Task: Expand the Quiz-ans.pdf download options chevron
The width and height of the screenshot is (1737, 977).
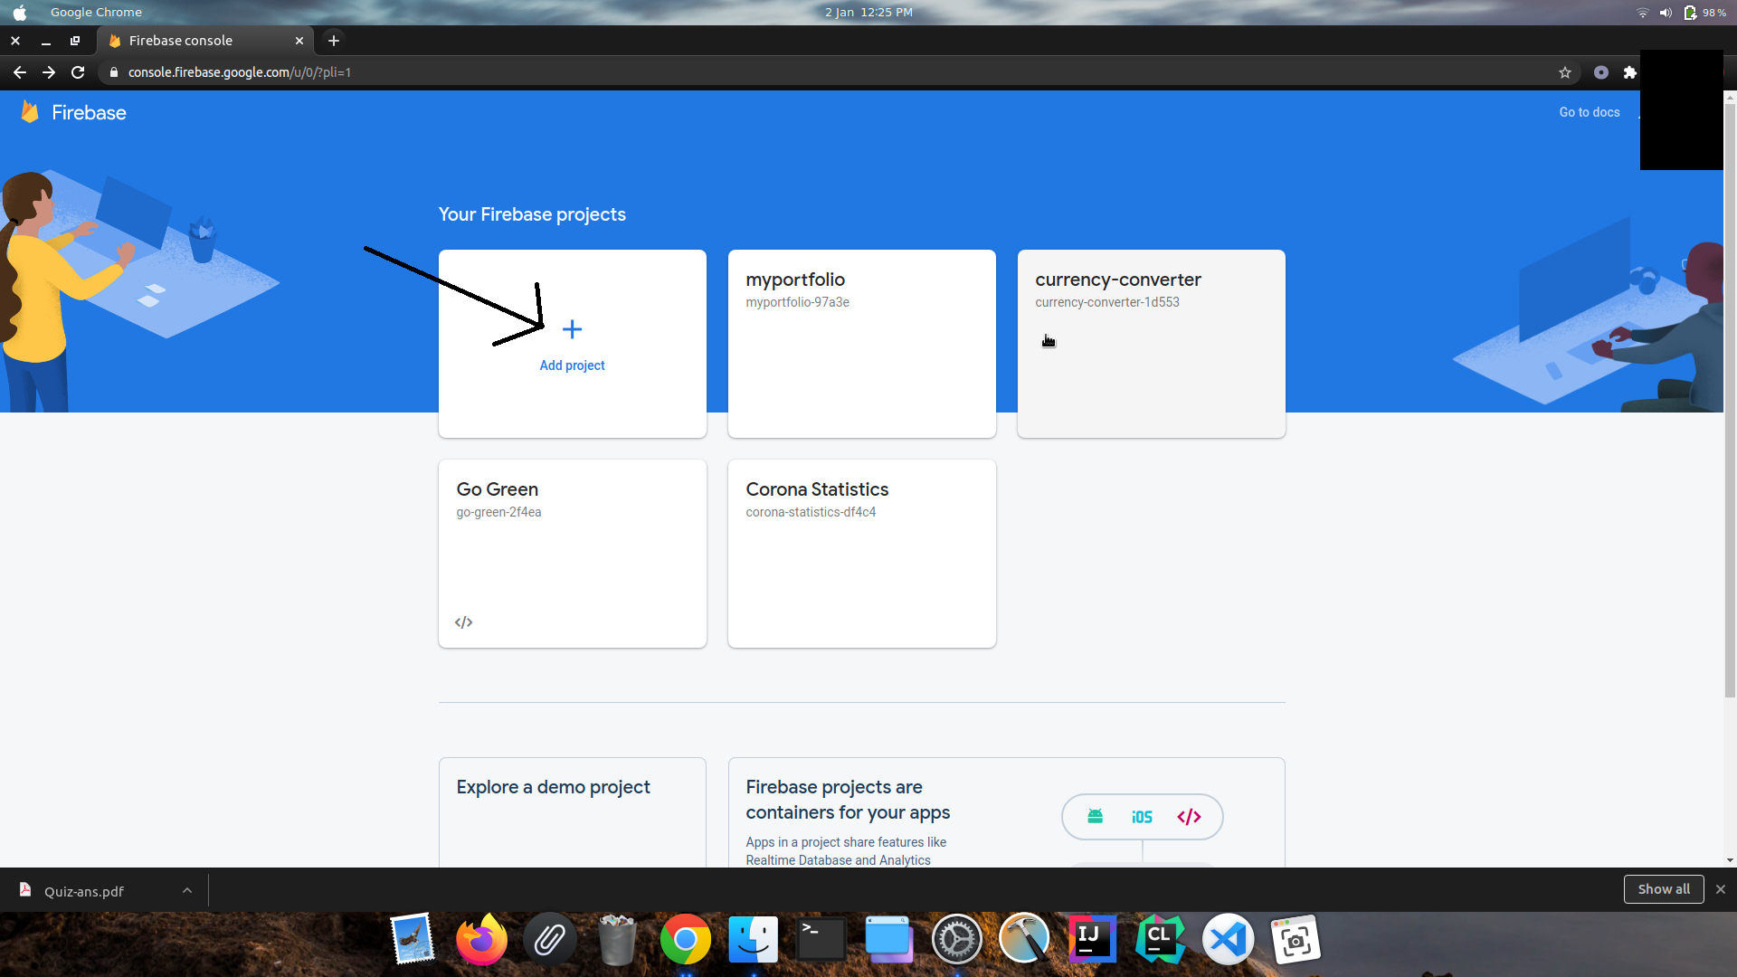Action: 187,890
